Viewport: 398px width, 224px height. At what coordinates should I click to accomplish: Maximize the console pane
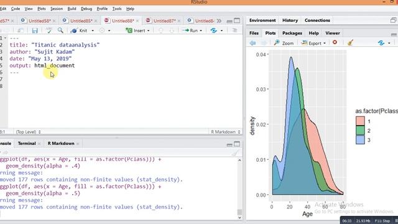coord(237,144)
